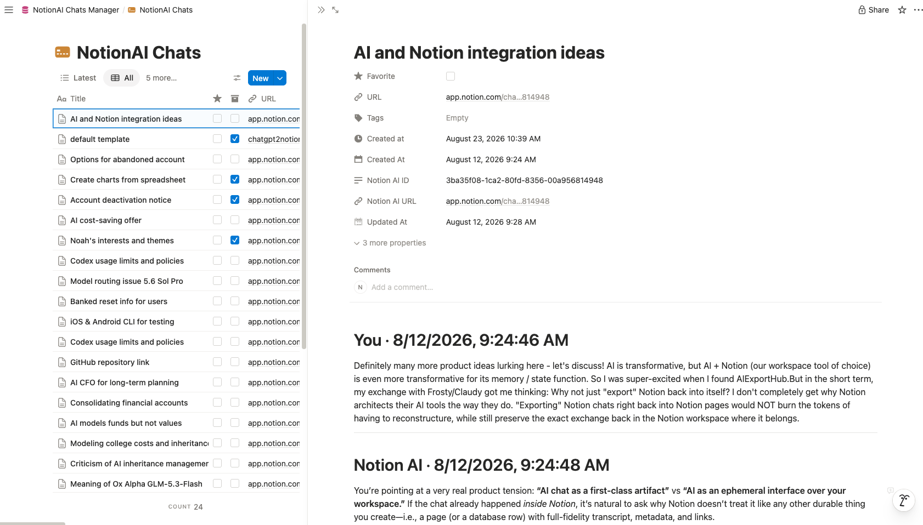Click the page title AI and Notion integration ideas

479,53
